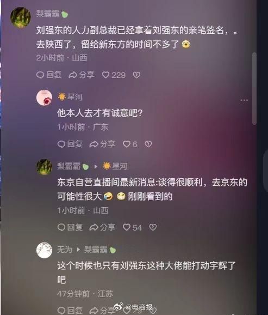Screen dimensions: 268x315
Task: Click the broken-heart dislike on top comment
Action: tap(136, 75)
